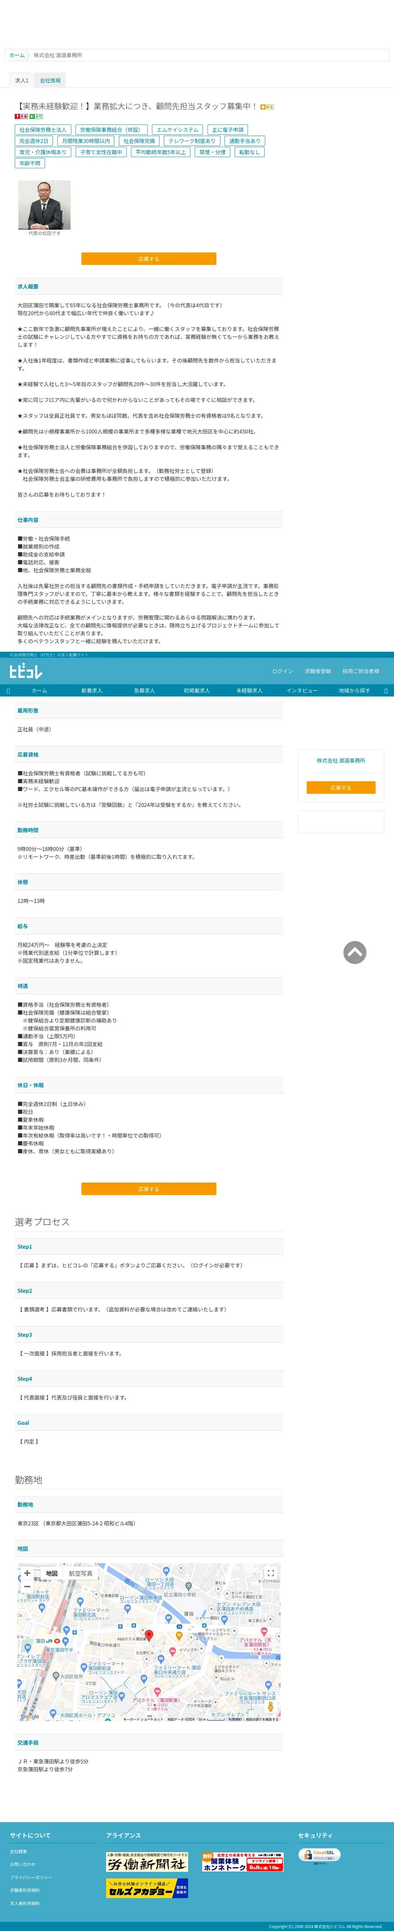Viewport: 394px width, 1931px height.
Task: Click the sidebar 応募する button
Action: pos(341,788)
